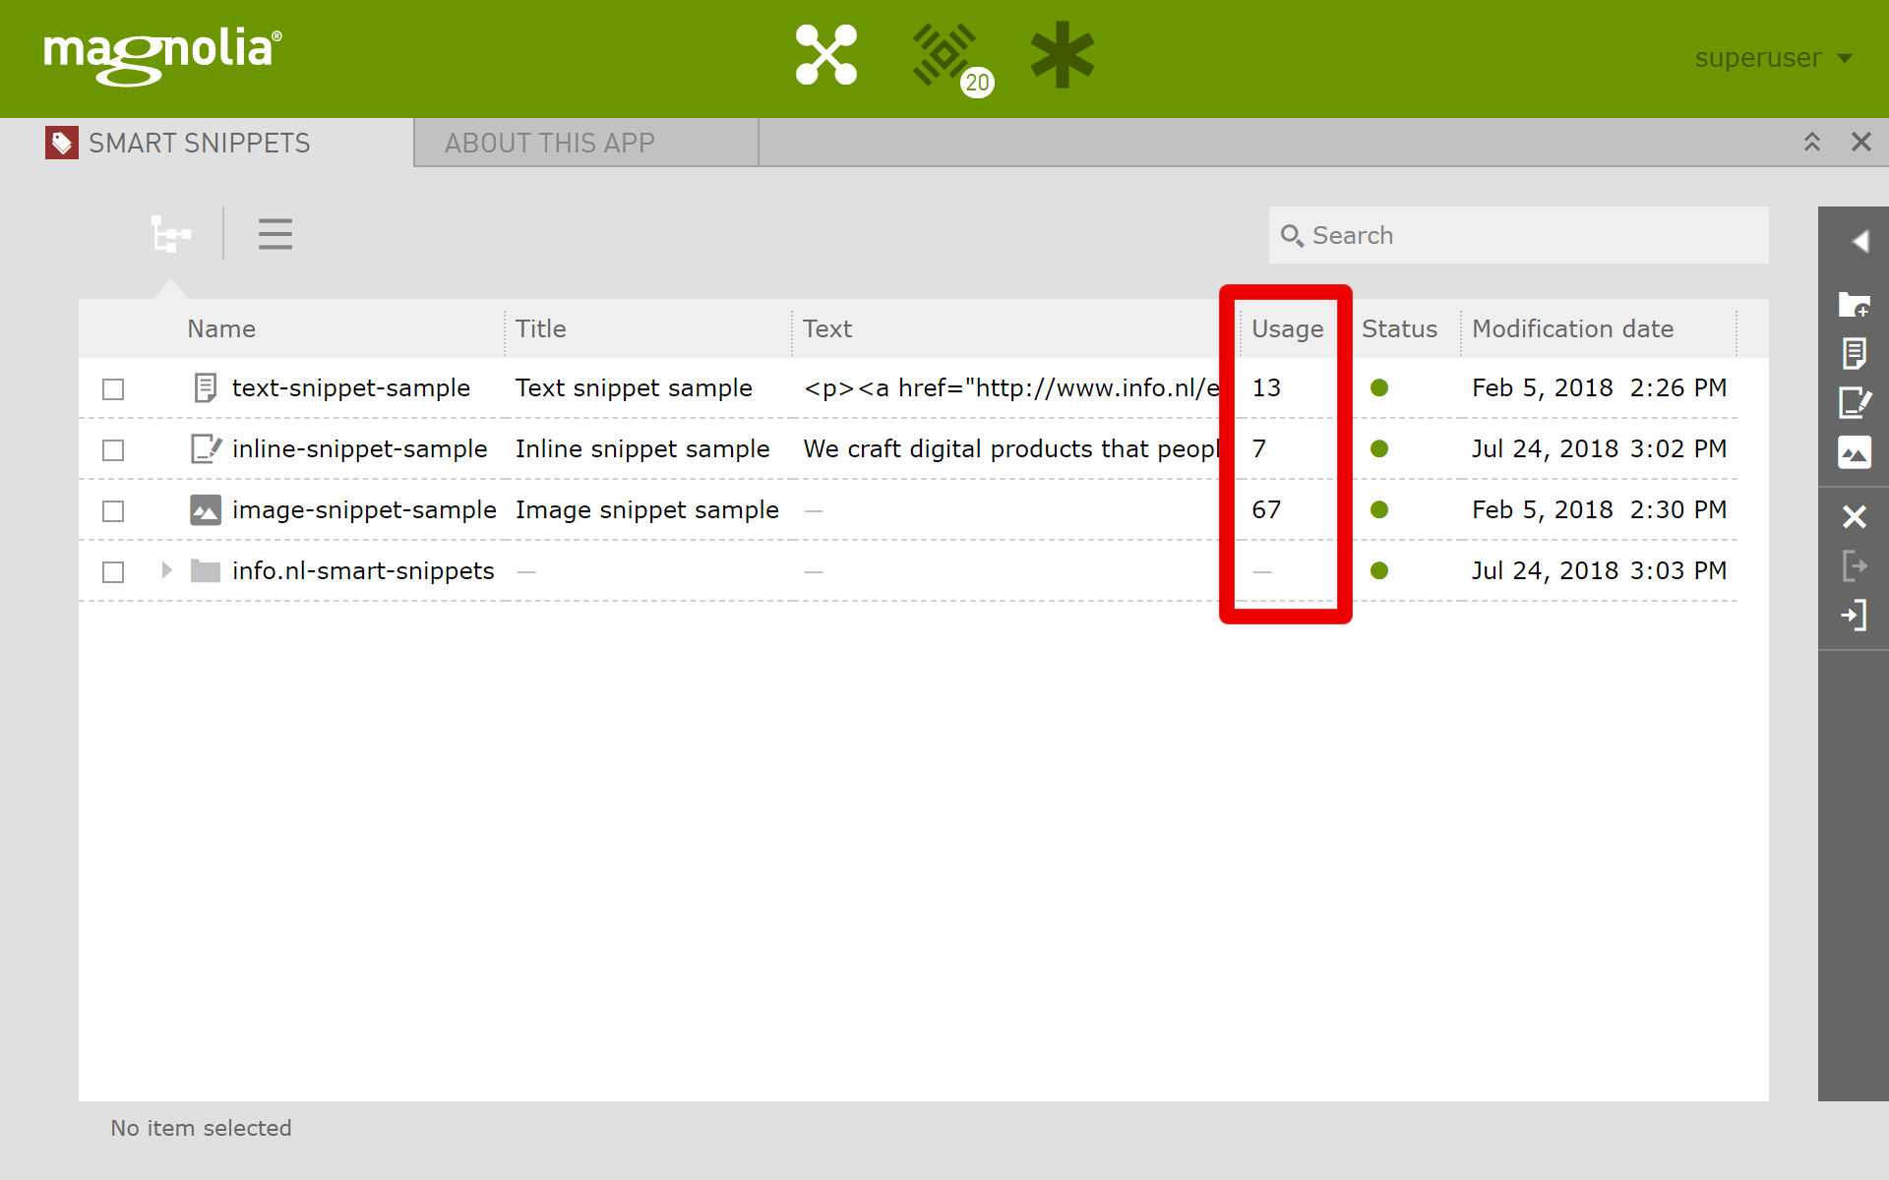Click the Add folder action icon
This screenshot has width=1889, height=1180.
1854,305
